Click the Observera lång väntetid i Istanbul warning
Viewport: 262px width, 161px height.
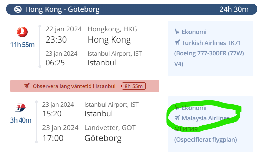[85, 86]
